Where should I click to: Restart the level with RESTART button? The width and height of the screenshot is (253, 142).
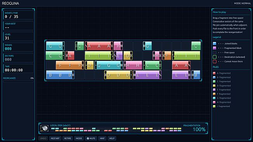[55, 138]
